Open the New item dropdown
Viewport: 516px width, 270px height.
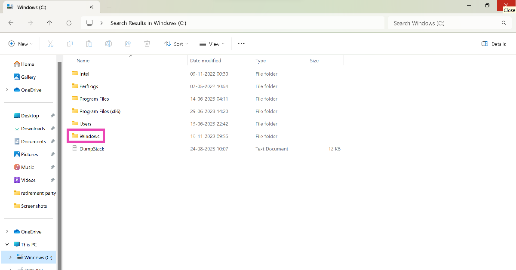pos(21,44)
